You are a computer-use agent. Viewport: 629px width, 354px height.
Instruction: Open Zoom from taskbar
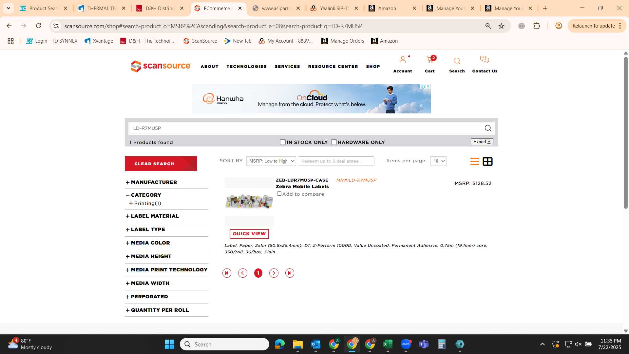[406, 344]
